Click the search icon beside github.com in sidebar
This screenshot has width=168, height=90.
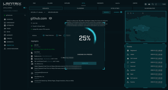(25, 15)
